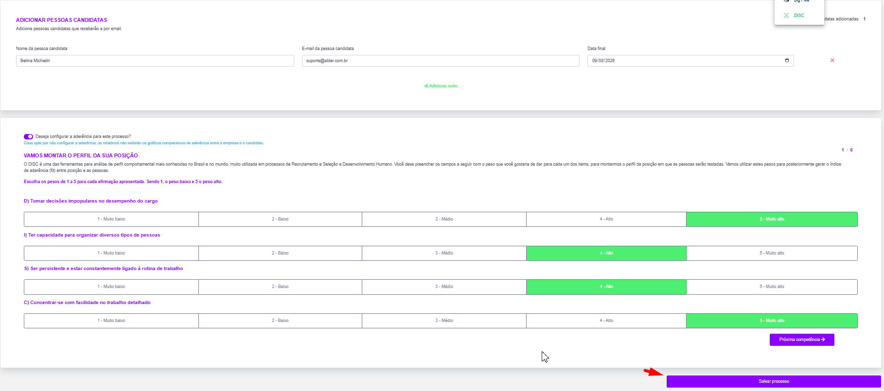Click the question 'D) Tomar decisões impopulares no desempenho do cargo'
This screenshot has width=884, height=391.
click(91, 201)
